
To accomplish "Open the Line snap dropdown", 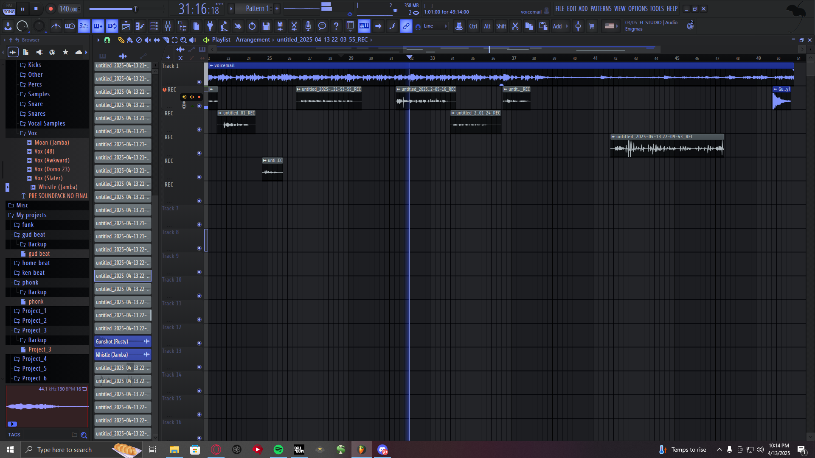I will [x=436, y=26].
